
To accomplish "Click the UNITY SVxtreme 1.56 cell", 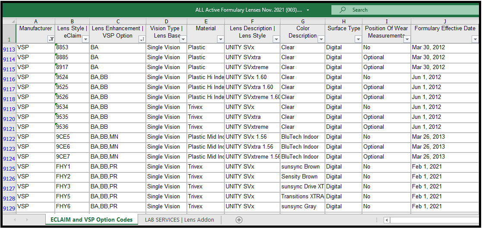I will point(252,157).
